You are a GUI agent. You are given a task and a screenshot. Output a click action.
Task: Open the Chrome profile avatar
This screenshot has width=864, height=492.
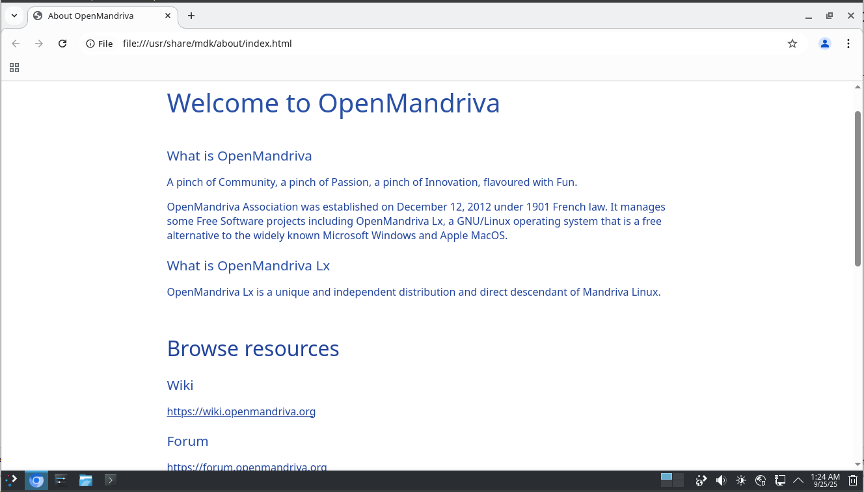pos(824,44)
